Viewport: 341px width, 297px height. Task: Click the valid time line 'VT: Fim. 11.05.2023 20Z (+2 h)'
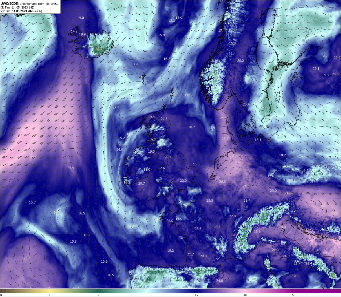[21, 11]
